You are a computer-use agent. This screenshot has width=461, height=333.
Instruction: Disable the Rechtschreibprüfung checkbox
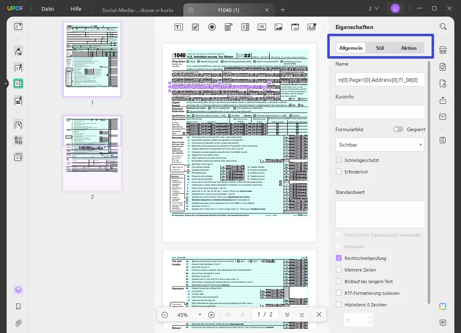point(339,258)
